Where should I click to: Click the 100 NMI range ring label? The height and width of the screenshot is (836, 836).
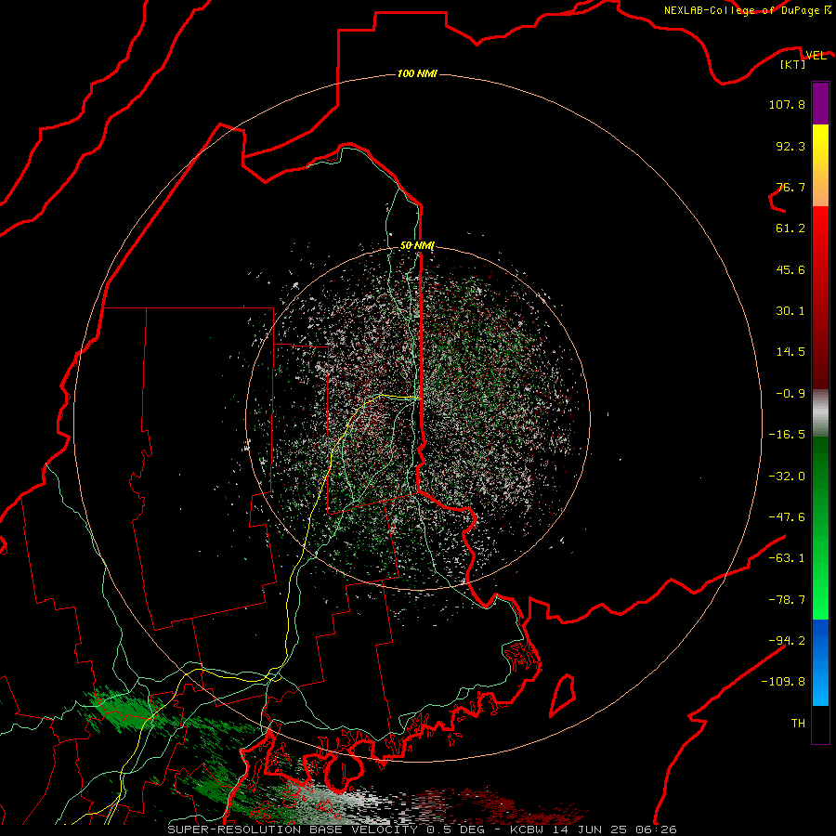(x=417, y=73)
